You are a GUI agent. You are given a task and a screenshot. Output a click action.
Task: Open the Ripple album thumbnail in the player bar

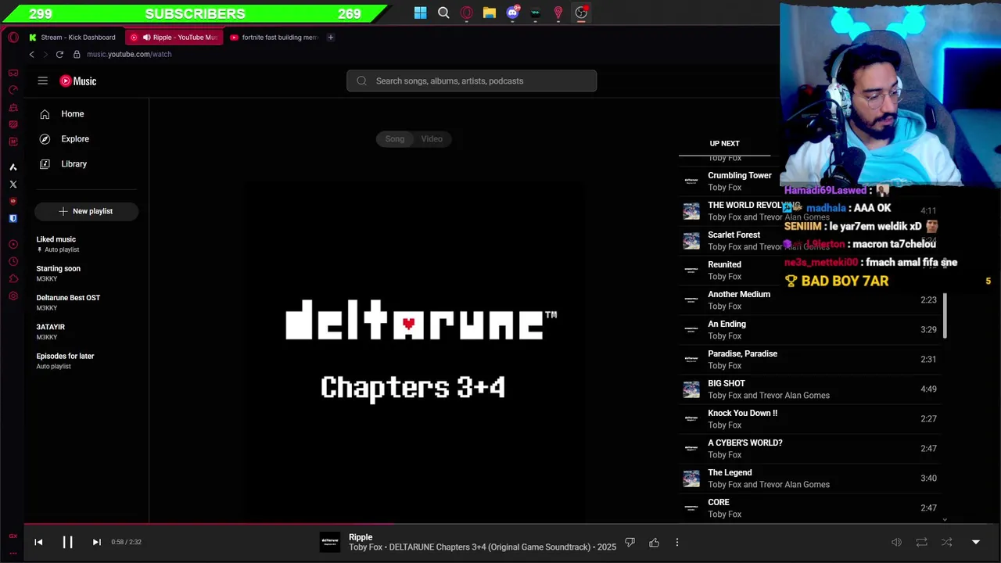click(332, 542)
